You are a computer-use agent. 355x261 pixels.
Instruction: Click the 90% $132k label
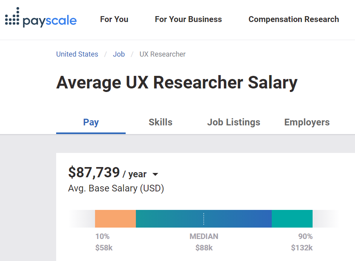(x=302, y=242)
